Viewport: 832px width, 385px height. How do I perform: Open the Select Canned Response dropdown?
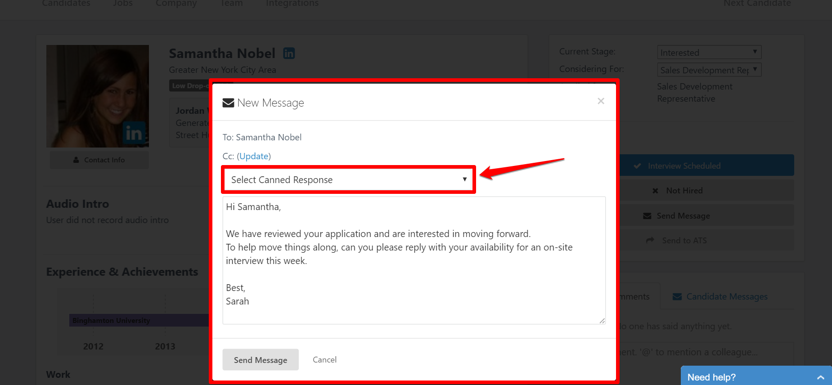click(348, 180)
